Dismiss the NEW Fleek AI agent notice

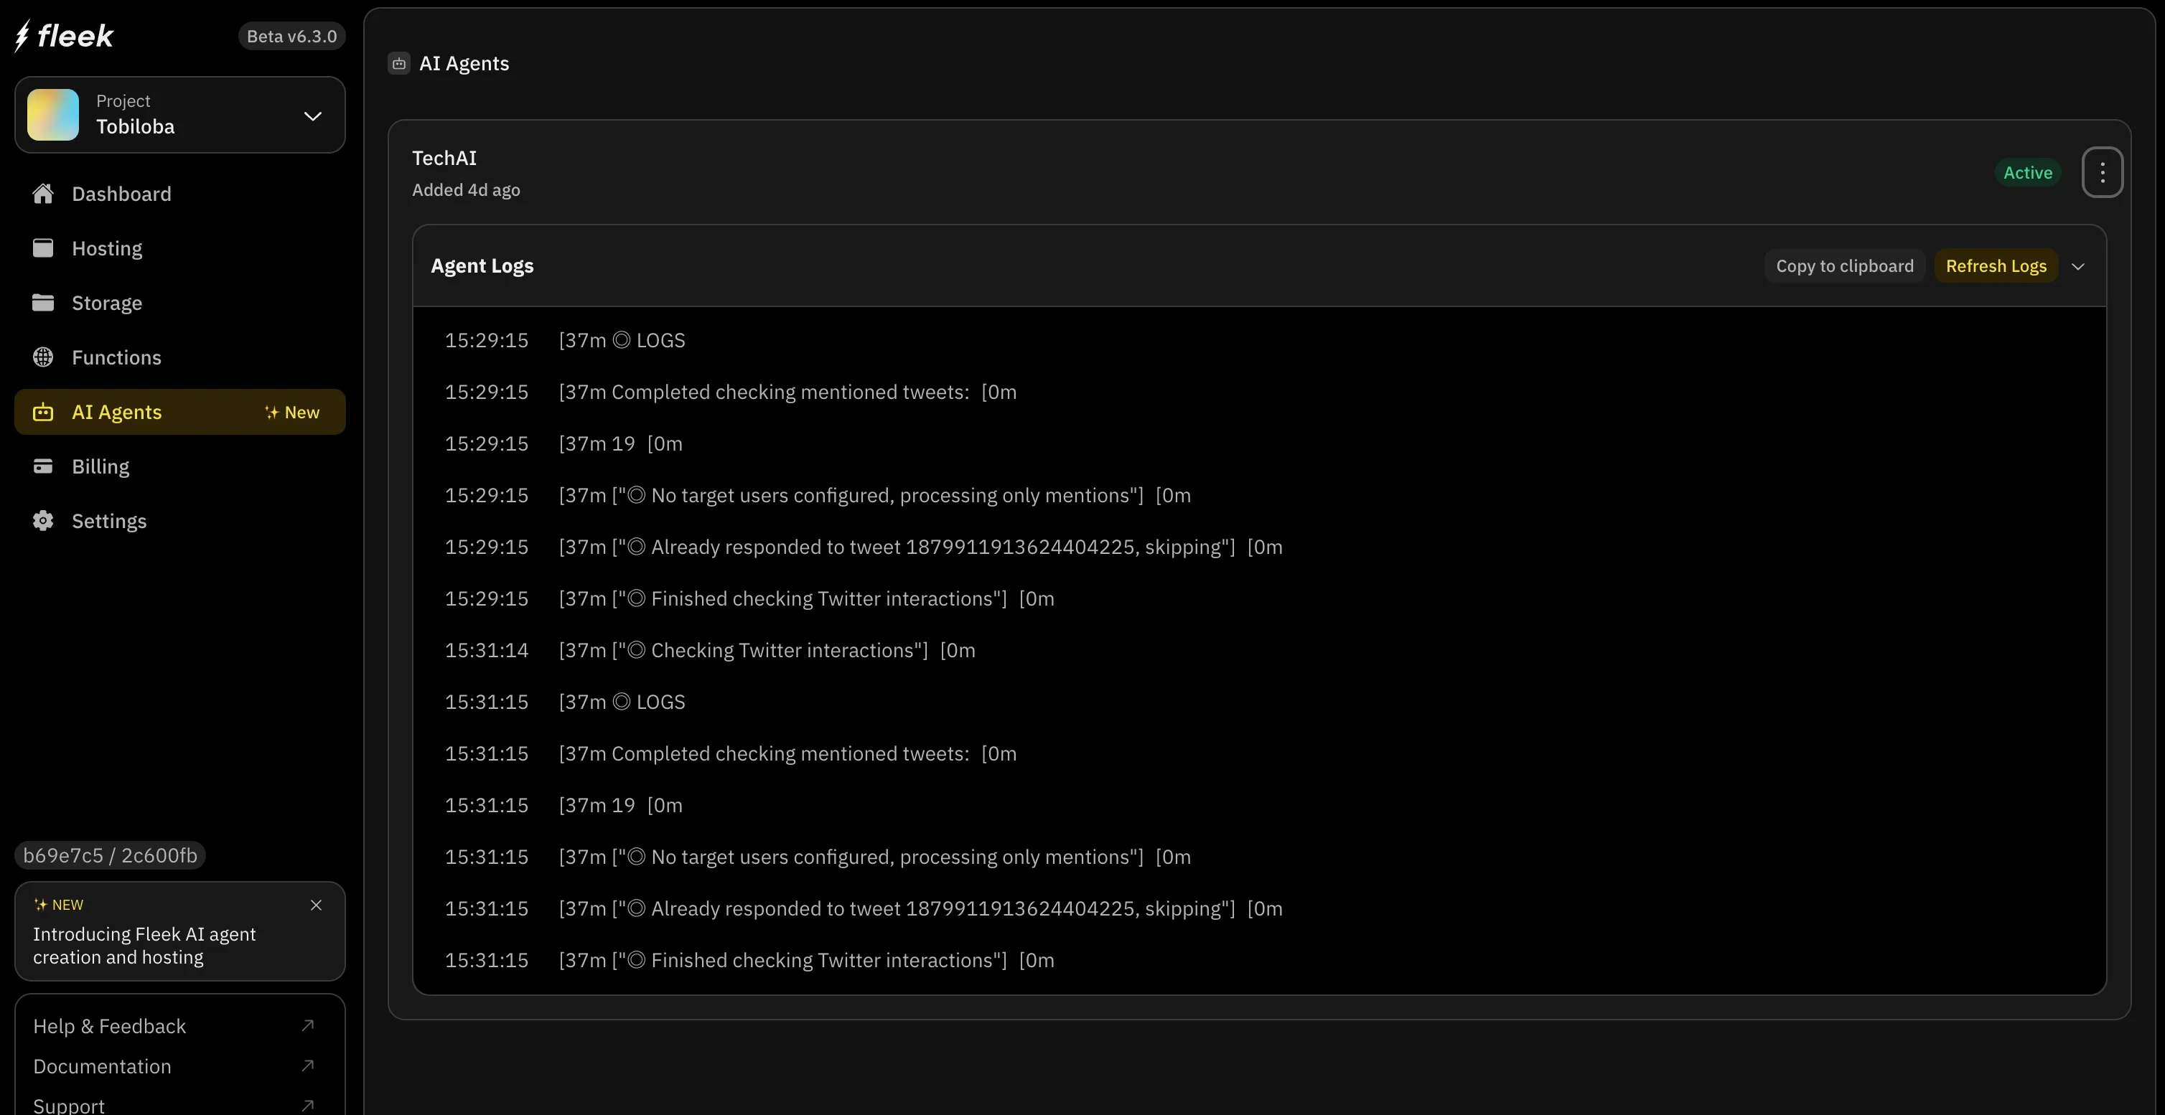(316, 905)
